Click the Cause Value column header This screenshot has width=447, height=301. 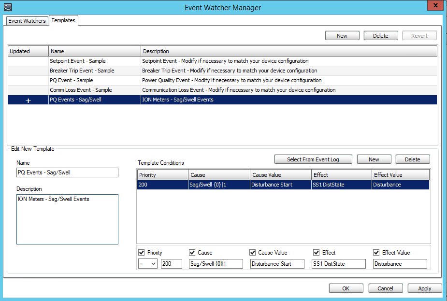tap(280, 175)
